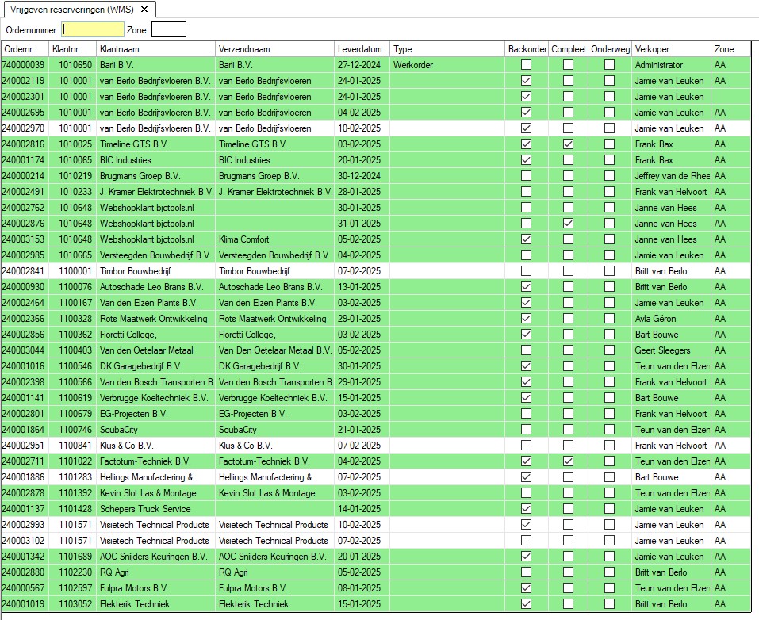Image resolution: width=759 pixels, height=620 pixels.
Task: Click the Ordernummer input field
Action: 93,29
